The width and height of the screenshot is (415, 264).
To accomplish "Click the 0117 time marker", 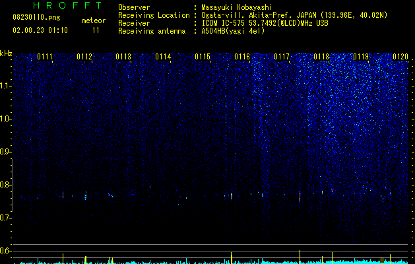I will (x=282, y=57).
